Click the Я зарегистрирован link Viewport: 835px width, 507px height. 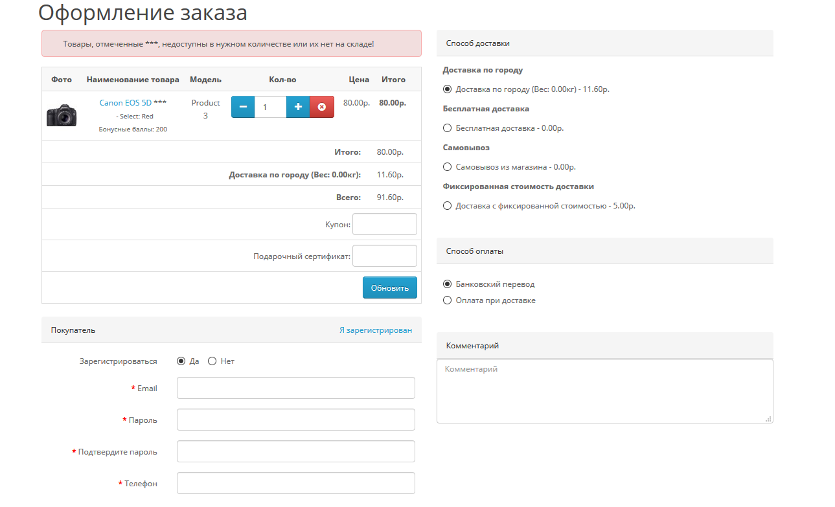(375, 330)
